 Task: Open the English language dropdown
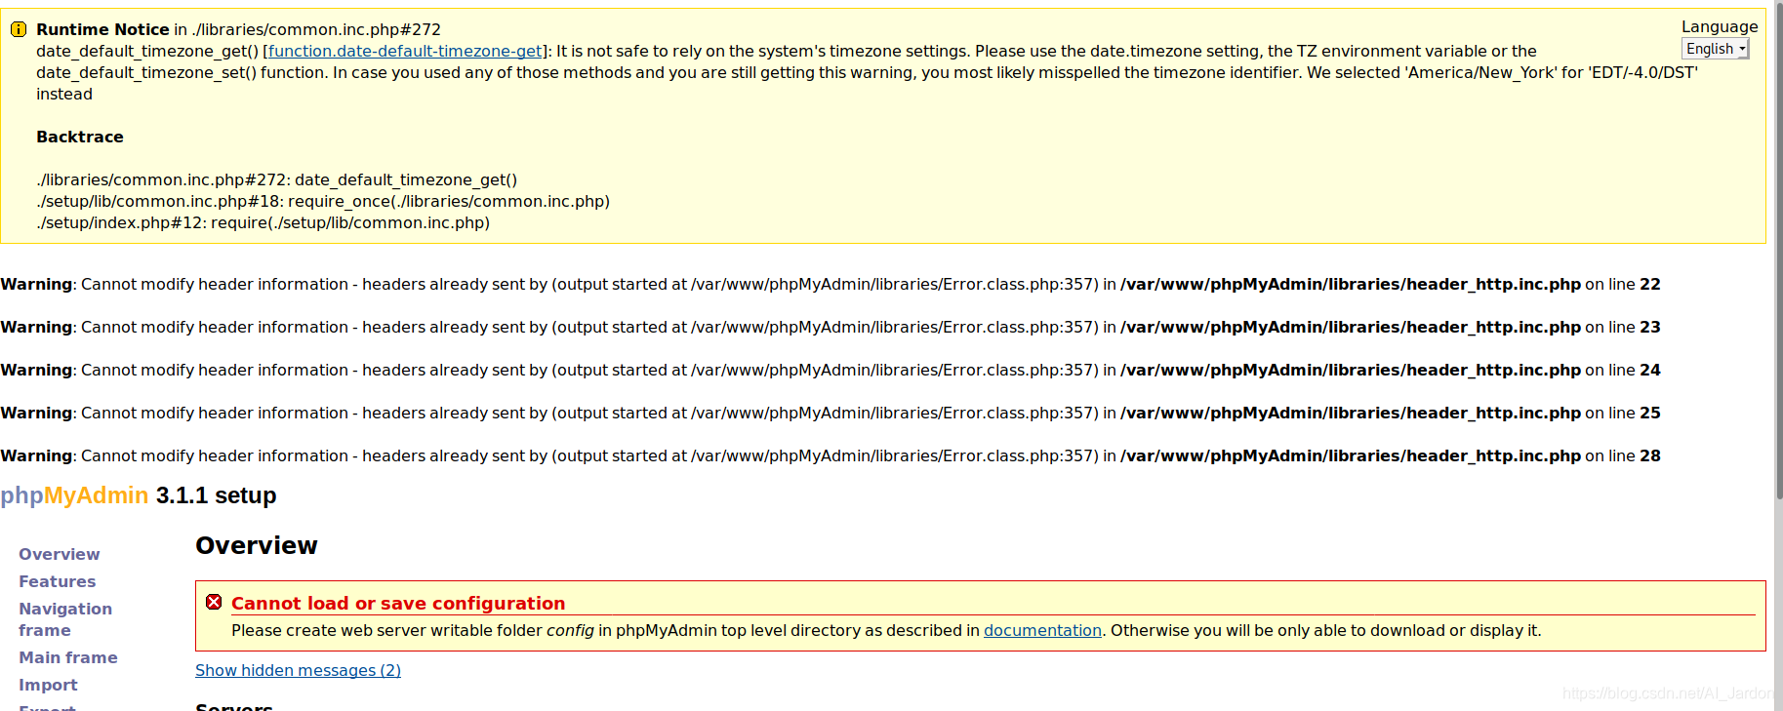[1715, 49]
